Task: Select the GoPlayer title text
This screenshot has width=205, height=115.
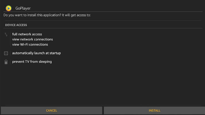Action: 23,8
